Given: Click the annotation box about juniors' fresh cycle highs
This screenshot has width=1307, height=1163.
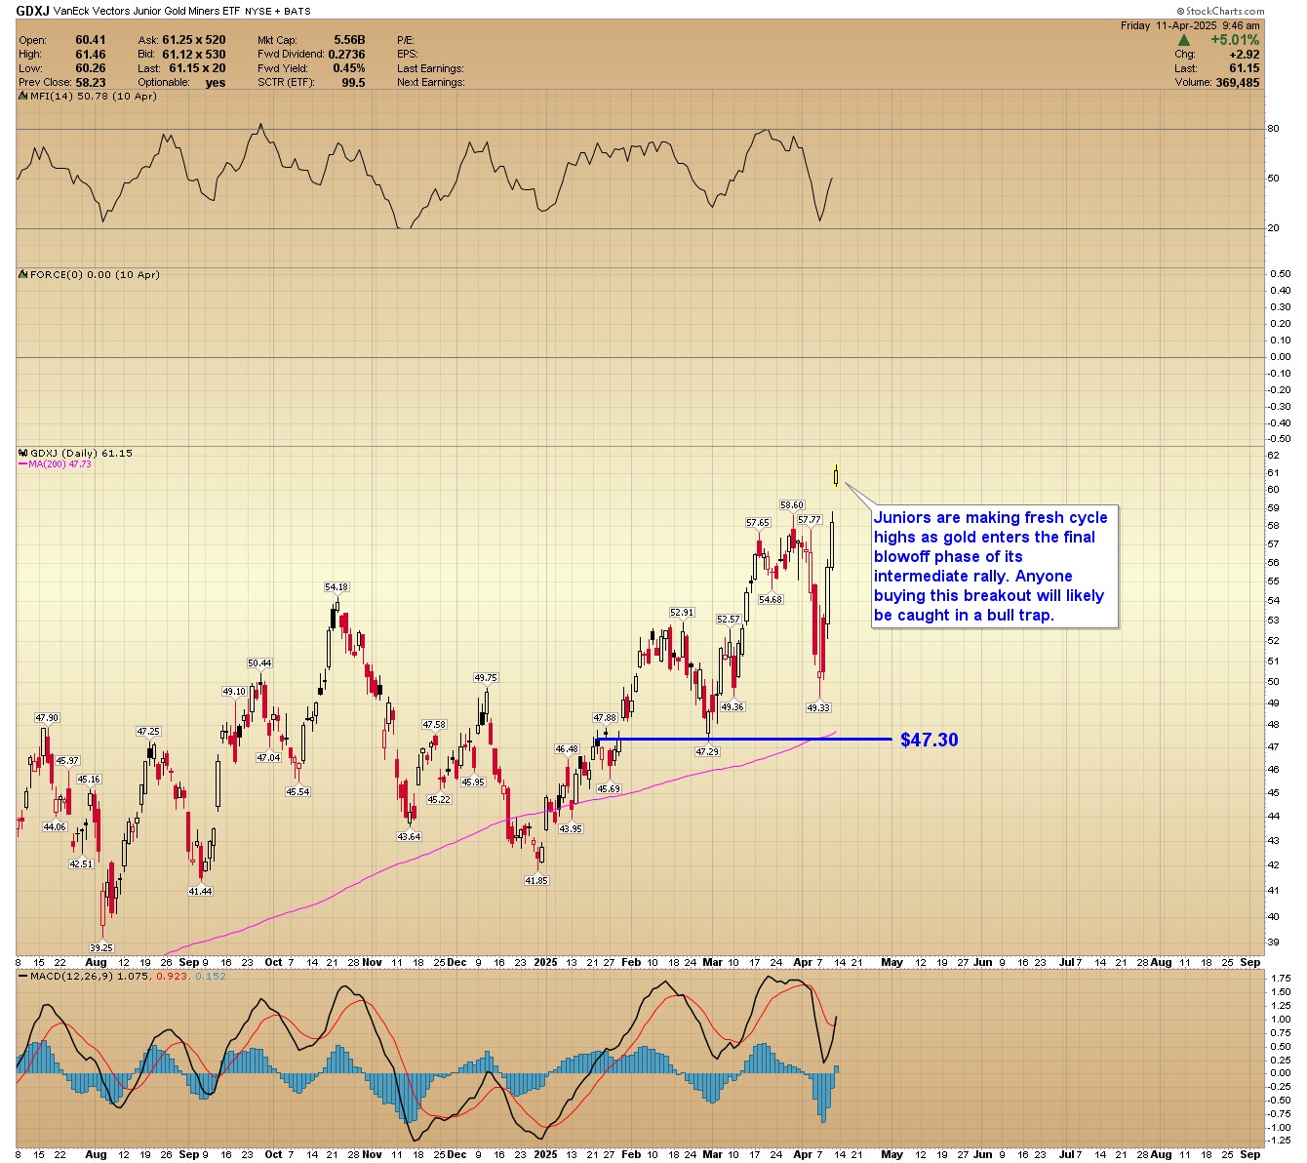Looking at the screenshot, I should pos(996,567).
